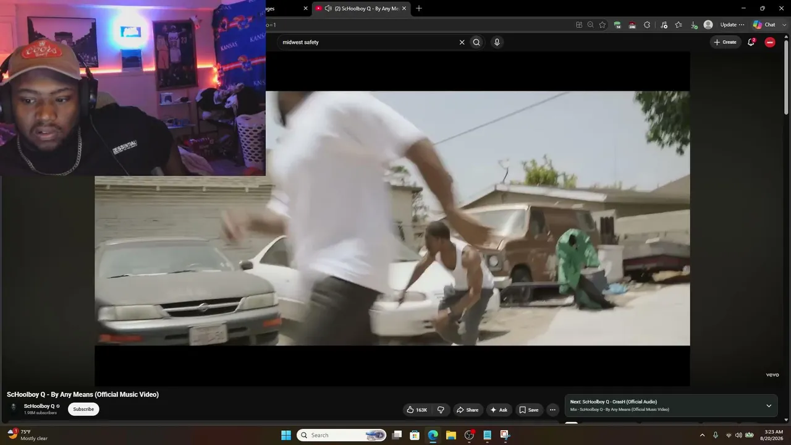Viewport: 791px width, 445px height.
Task: Close the ScHoolboy Q YouTube tab
Action: (405, 9)
